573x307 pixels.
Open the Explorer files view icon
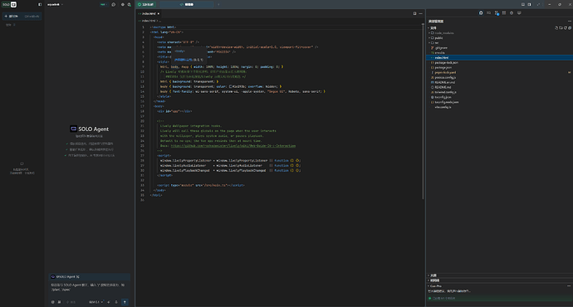click(x=481, y=12)
